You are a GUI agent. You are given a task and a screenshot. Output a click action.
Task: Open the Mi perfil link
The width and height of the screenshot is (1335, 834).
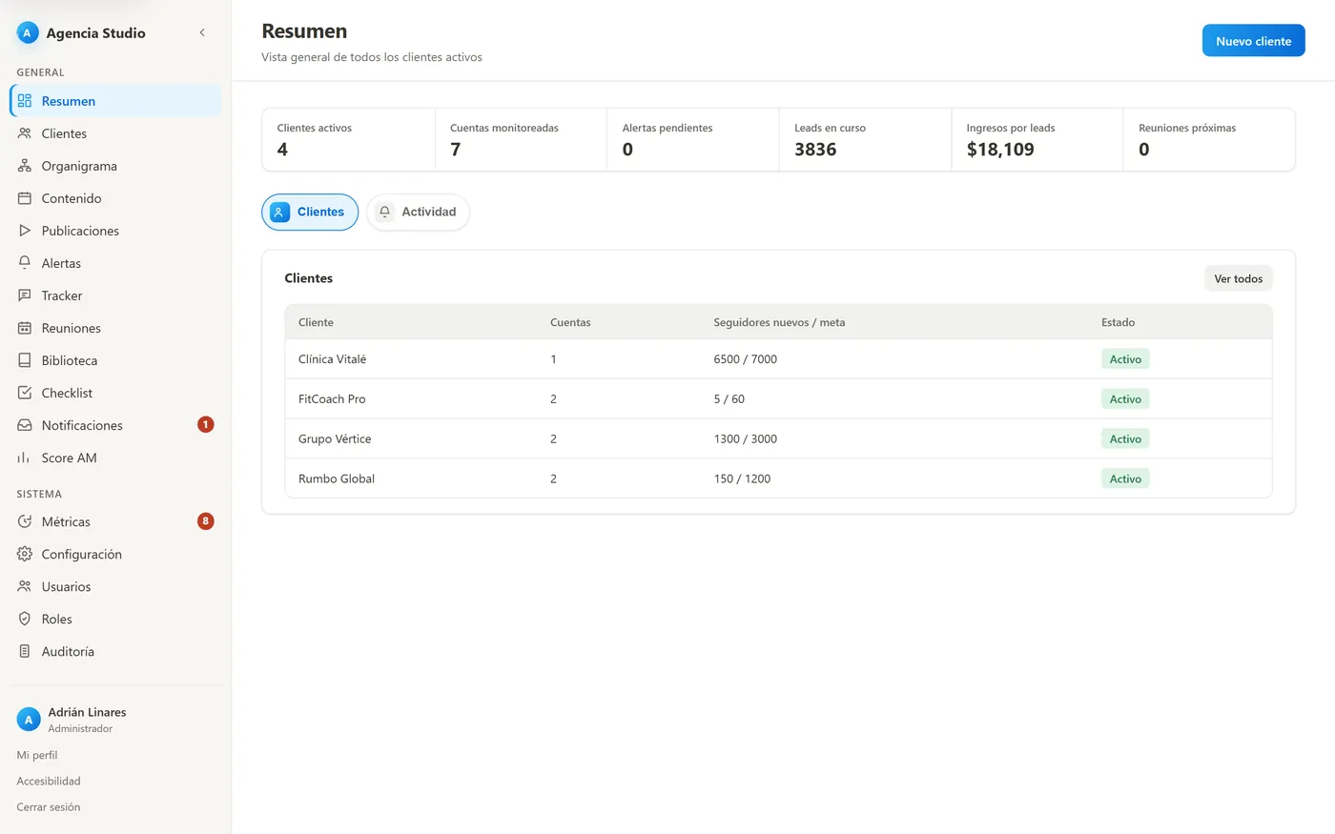pyautogui.click(x=37, y=755)
